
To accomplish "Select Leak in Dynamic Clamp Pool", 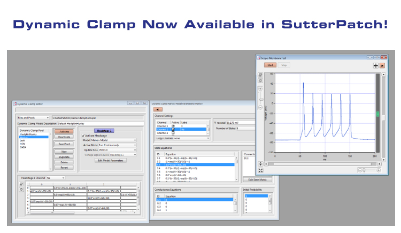I will click(x=22, y=140).
